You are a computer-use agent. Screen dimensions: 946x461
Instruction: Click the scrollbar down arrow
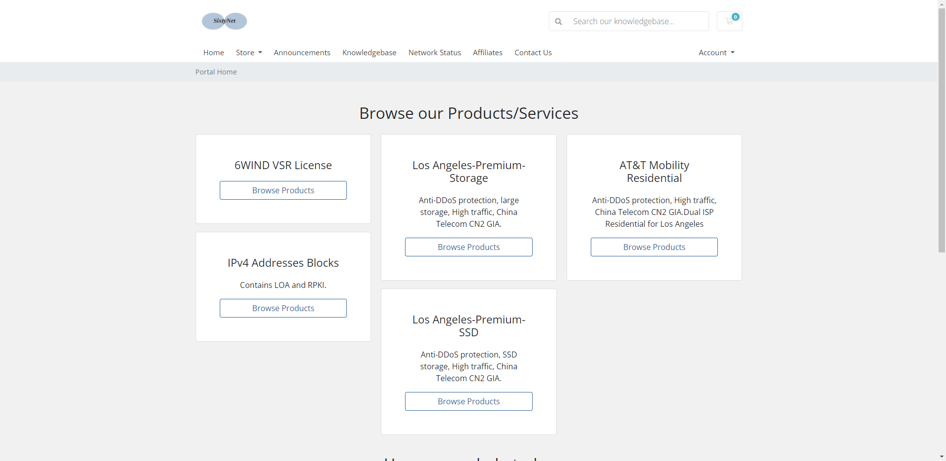tap(942, 457)
